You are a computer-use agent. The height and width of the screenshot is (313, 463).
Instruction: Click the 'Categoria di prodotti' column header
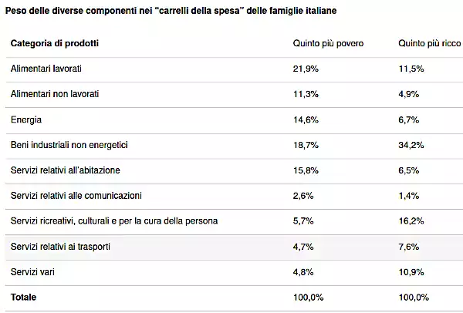coord(55,43)
